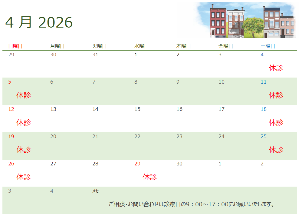
Task: Click the gray 31 from previous month
Action: (95, 55)
